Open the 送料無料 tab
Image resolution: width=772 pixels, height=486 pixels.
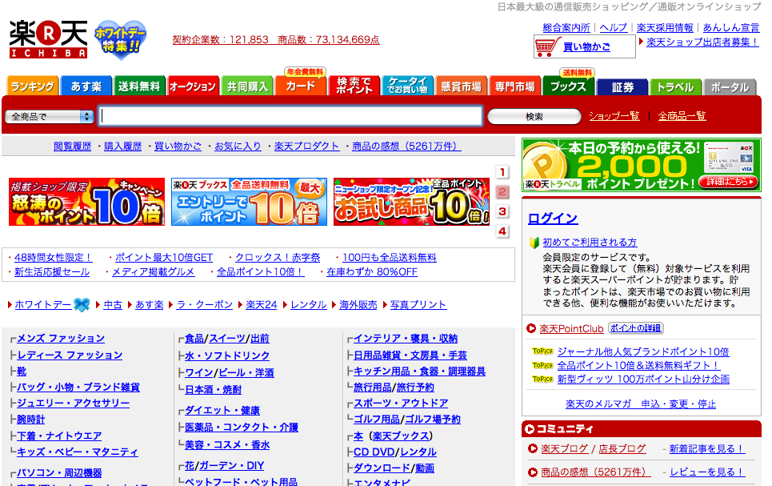[139, 86]
